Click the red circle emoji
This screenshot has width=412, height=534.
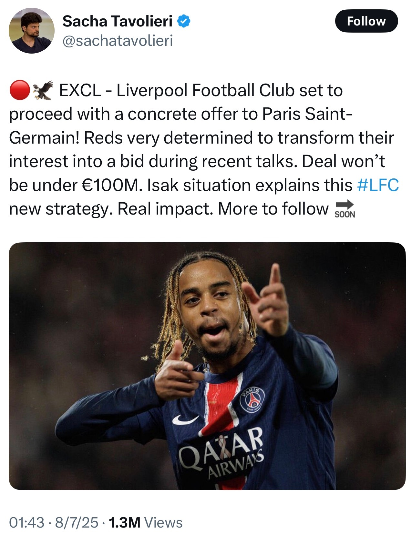coord(20,90)
